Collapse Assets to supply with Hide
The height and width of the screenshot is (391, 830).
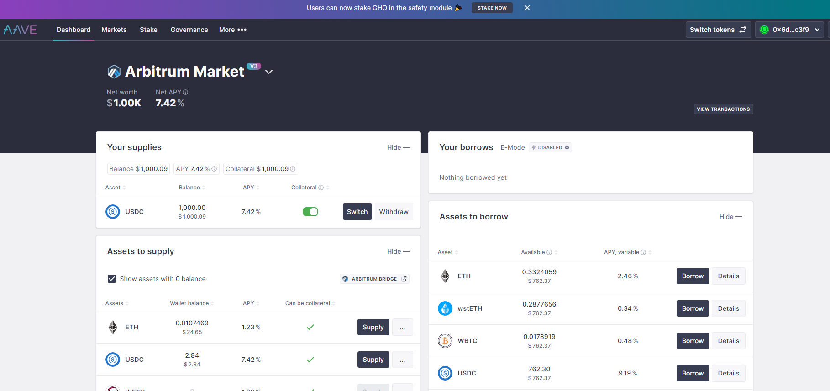pos(398,251)
